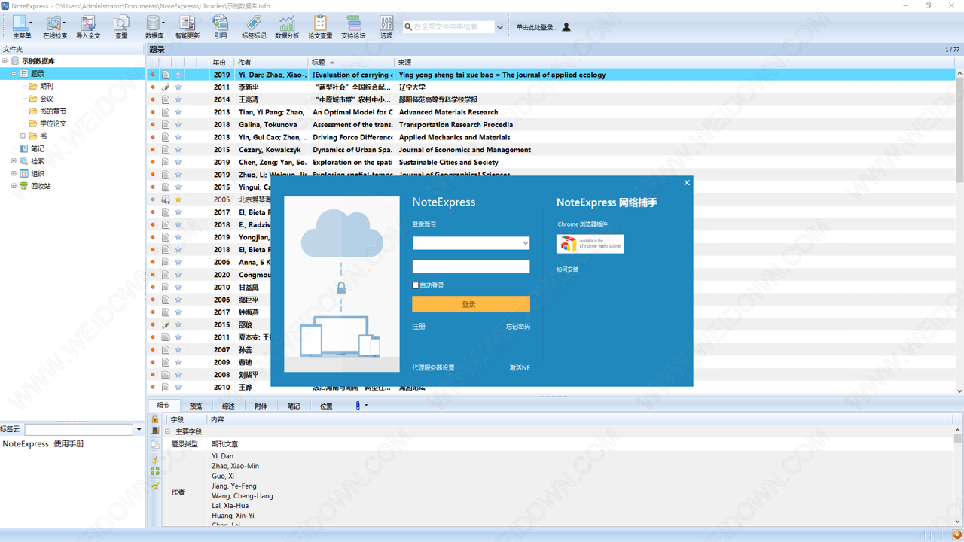Click the copy pages icon in details sidebar
Screen dimensions: 964x542
pos(155,444)
